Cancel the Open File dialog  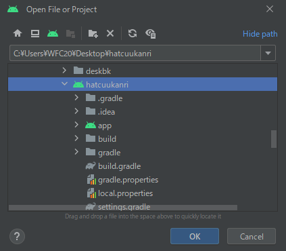tap(252, 236)
